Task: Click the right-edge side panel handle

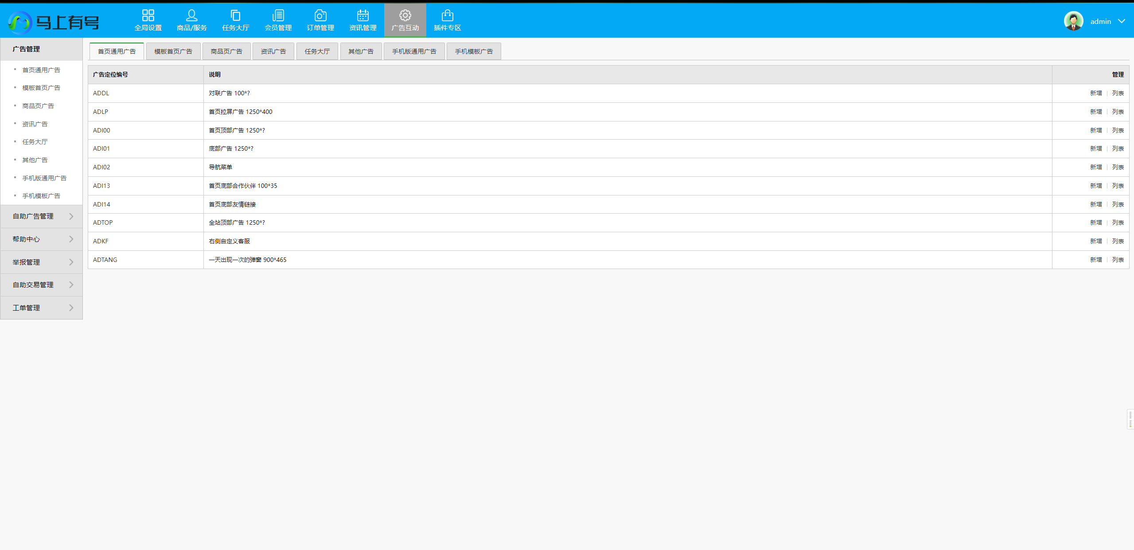Action: (x=1130, y=419)
